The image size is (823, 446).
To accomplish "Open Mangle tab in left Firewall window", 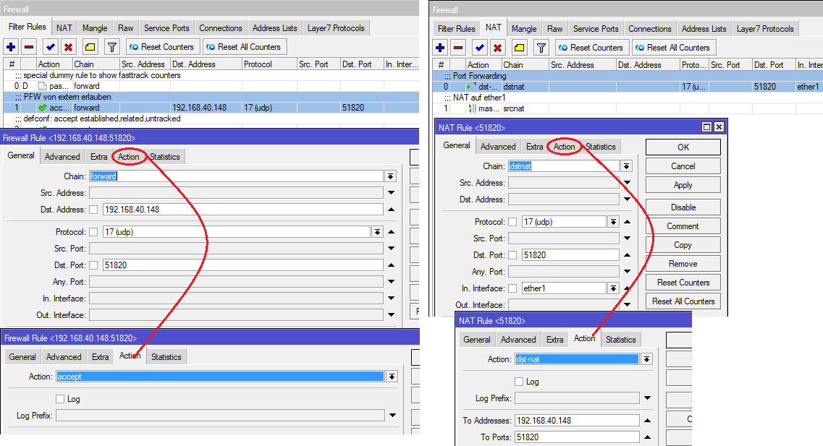I will tap(95, 27).
